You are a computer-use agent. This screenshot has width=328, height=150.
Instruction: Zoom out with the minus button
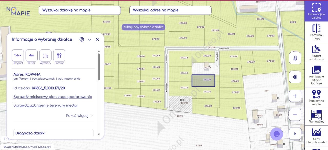[295, 115]
